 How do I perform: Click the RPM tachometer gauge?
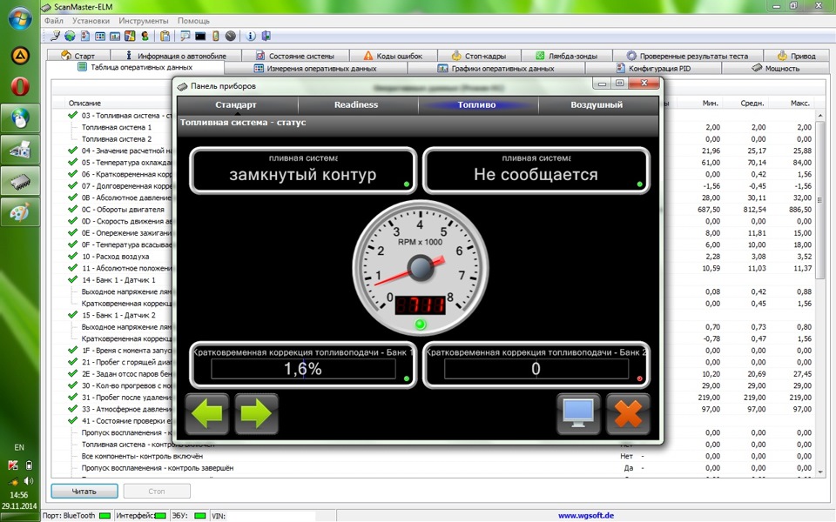tap(420, 267)
